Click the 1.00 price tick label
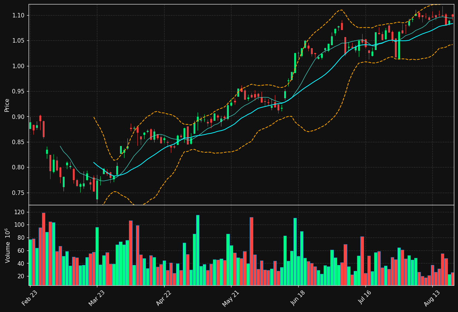 tap(19, 66)
